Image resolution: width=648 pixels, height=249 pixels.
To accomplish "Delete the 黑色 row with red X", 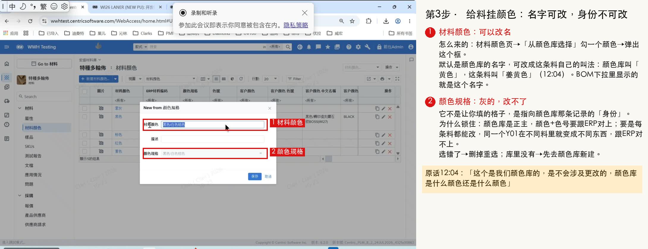I will [x=390, y=117].
